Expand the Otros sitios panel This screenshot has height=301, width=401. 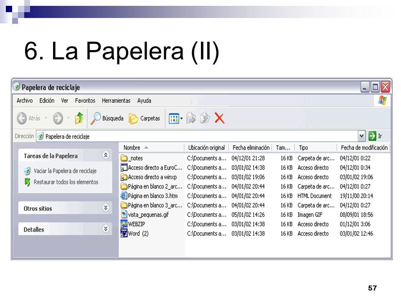point(106,208)
